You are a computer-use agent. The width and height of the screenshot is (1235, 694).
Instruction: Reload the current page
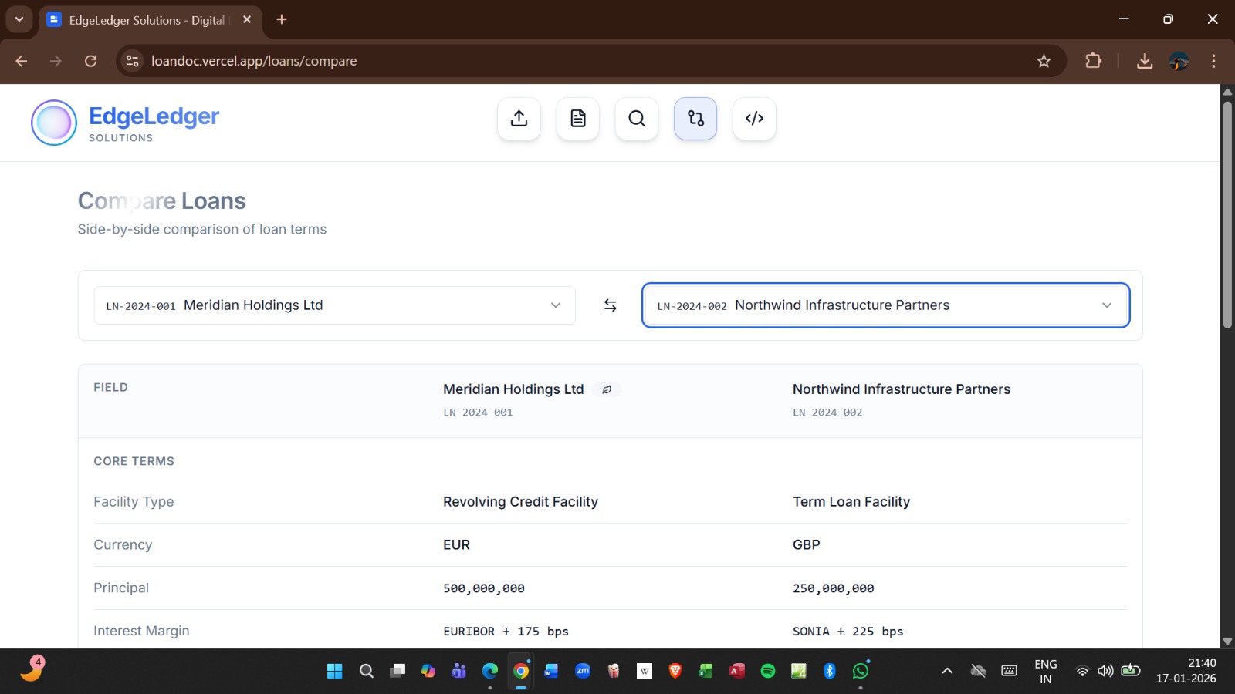point(90,61)
